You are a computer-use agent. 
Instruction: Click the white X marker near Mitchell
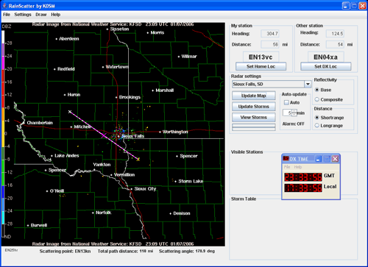coord(70,112)
